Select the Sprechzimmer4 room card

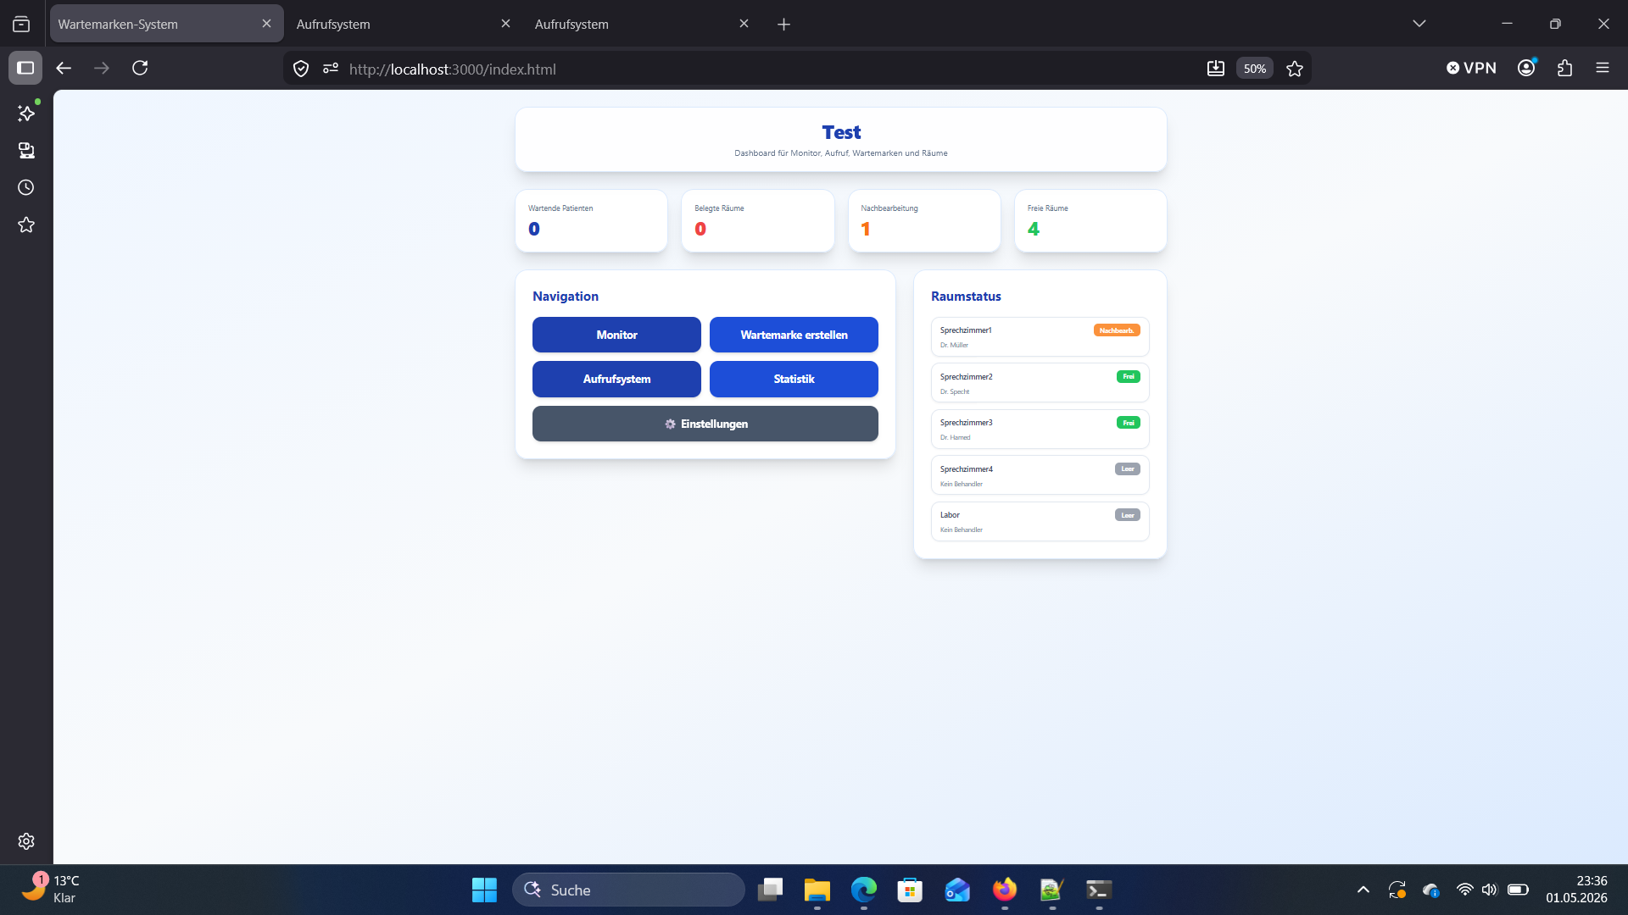click(x=1040, y=475)
